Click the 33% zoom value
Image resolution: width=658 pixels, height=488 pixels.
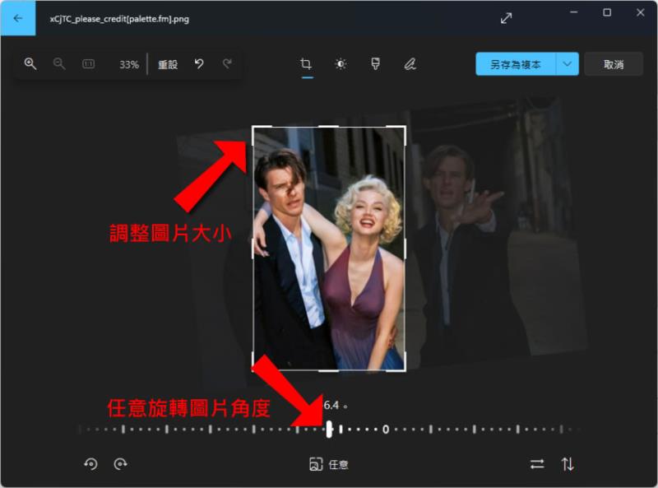[129, 65]
